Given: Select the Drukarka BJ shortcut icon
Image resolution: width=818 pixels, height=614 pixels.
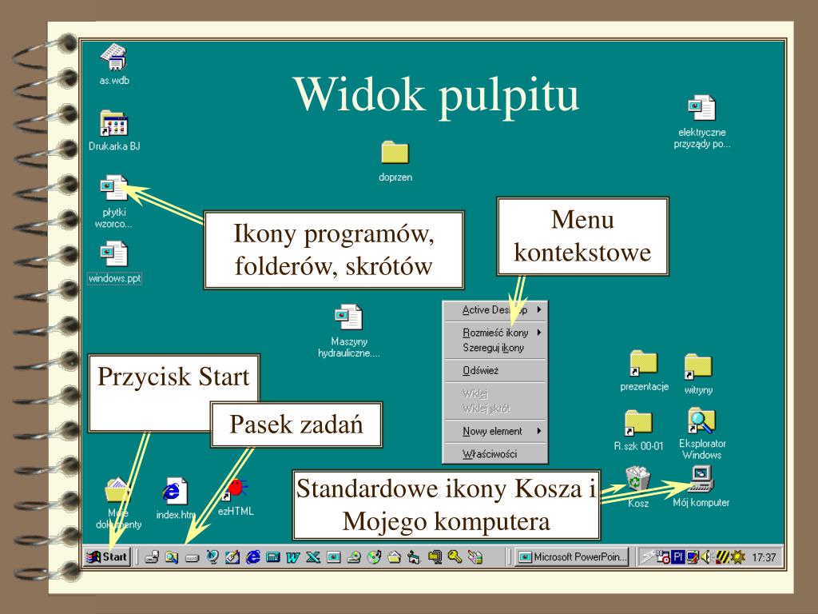Looking at the screenshot, I should [113, 132].
